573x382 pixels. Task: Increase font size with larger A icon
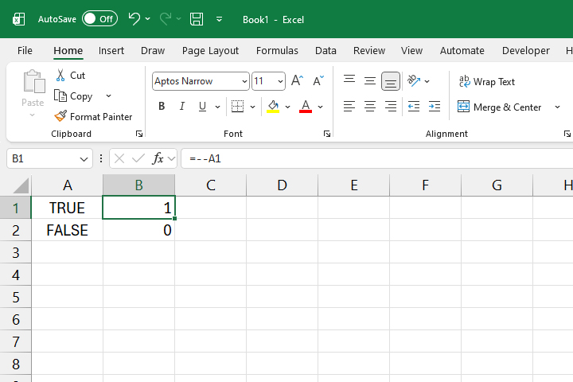297,81
